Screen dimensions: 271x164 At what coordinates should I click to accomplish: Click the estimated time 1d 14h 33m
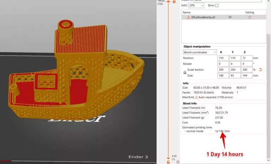tap(222, 131)
